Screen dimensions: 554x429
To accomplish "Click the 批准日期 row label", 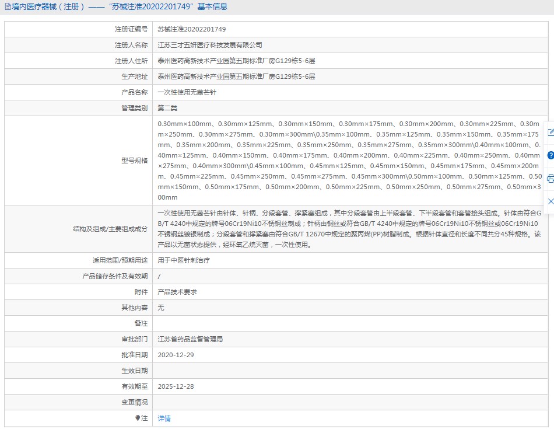I will (x=134, y=355).
